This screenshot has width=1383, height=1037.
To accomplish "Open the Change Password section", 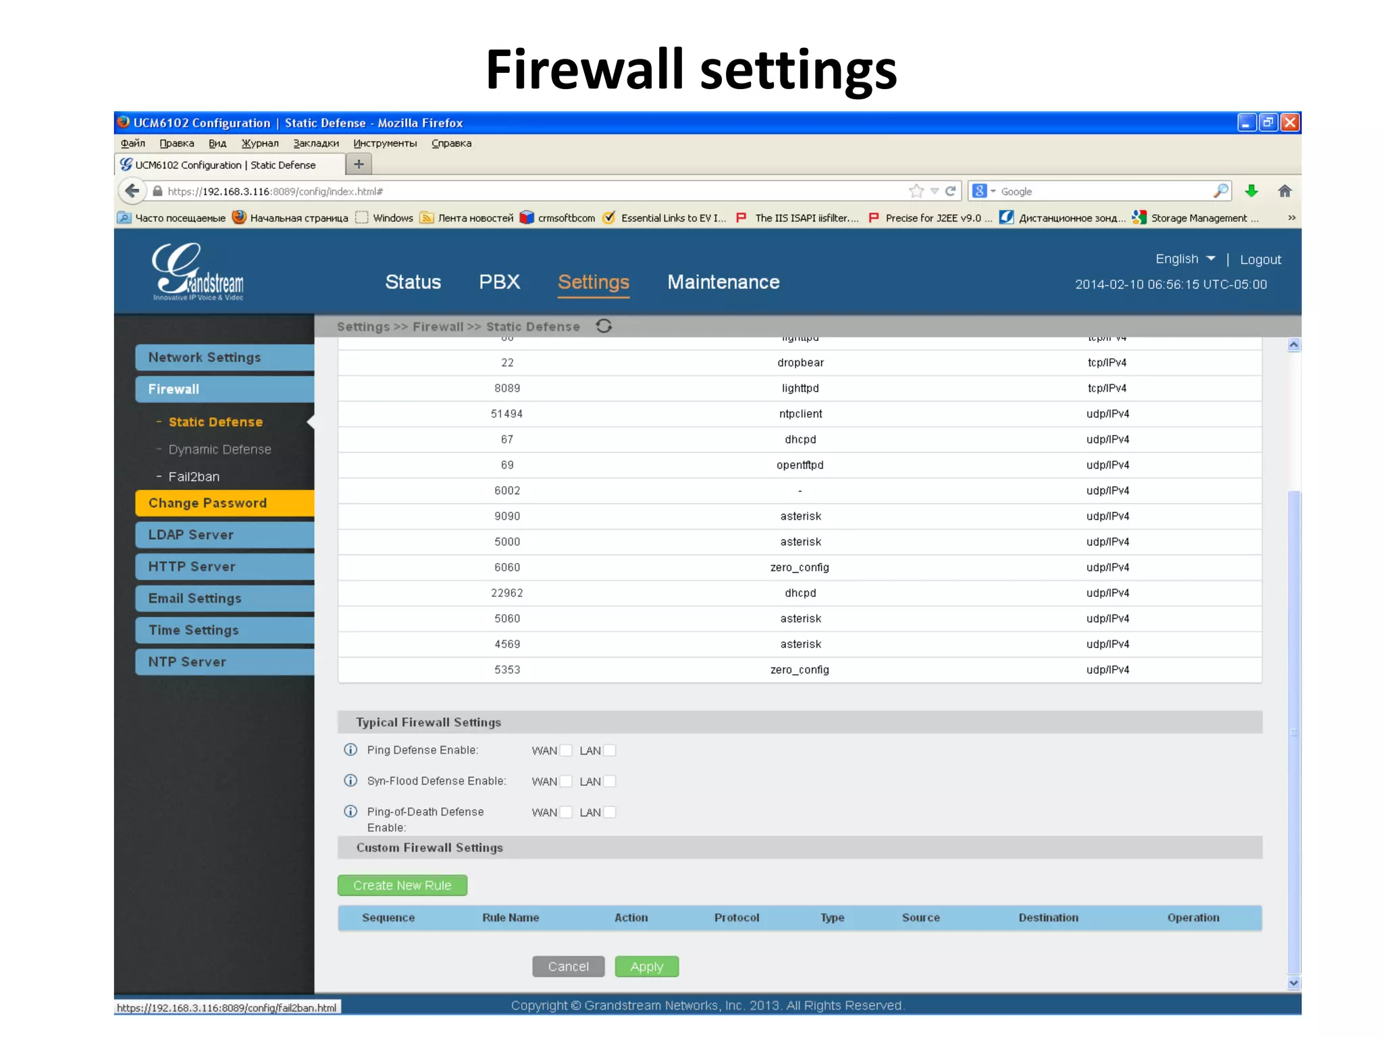I will (225, 503).
